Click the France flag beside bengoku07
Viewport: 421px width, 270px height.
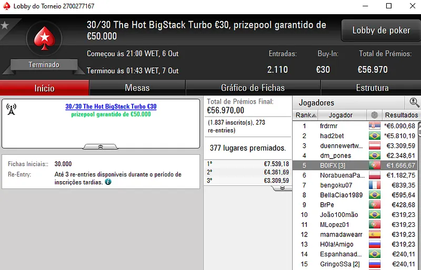coord(374,185)
